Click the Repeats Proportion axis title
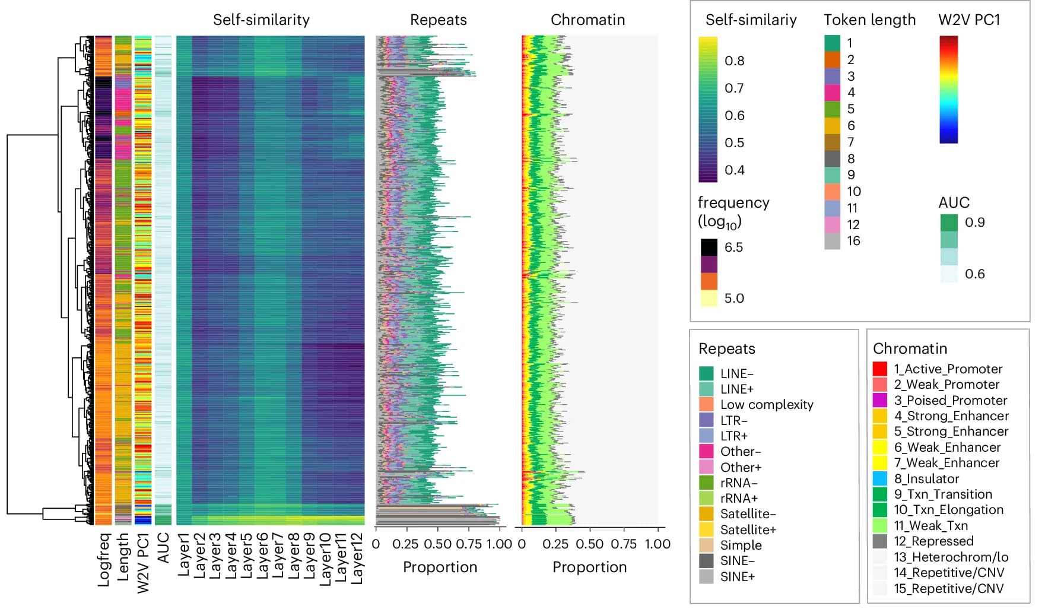Screen dimensions: 1045x609 440,567
